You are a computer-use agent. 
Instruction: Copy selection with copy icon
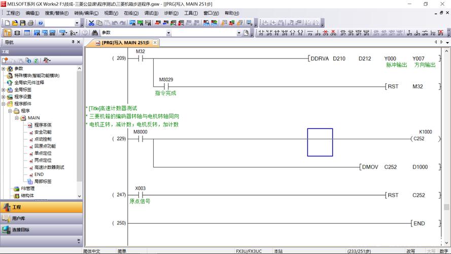coord(99,23)
